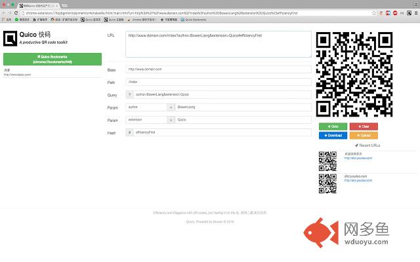Image resolution: width=420 pixels, height=262 pixels.
Task: Click the blue Download button
Action: [x=333, y=136]
